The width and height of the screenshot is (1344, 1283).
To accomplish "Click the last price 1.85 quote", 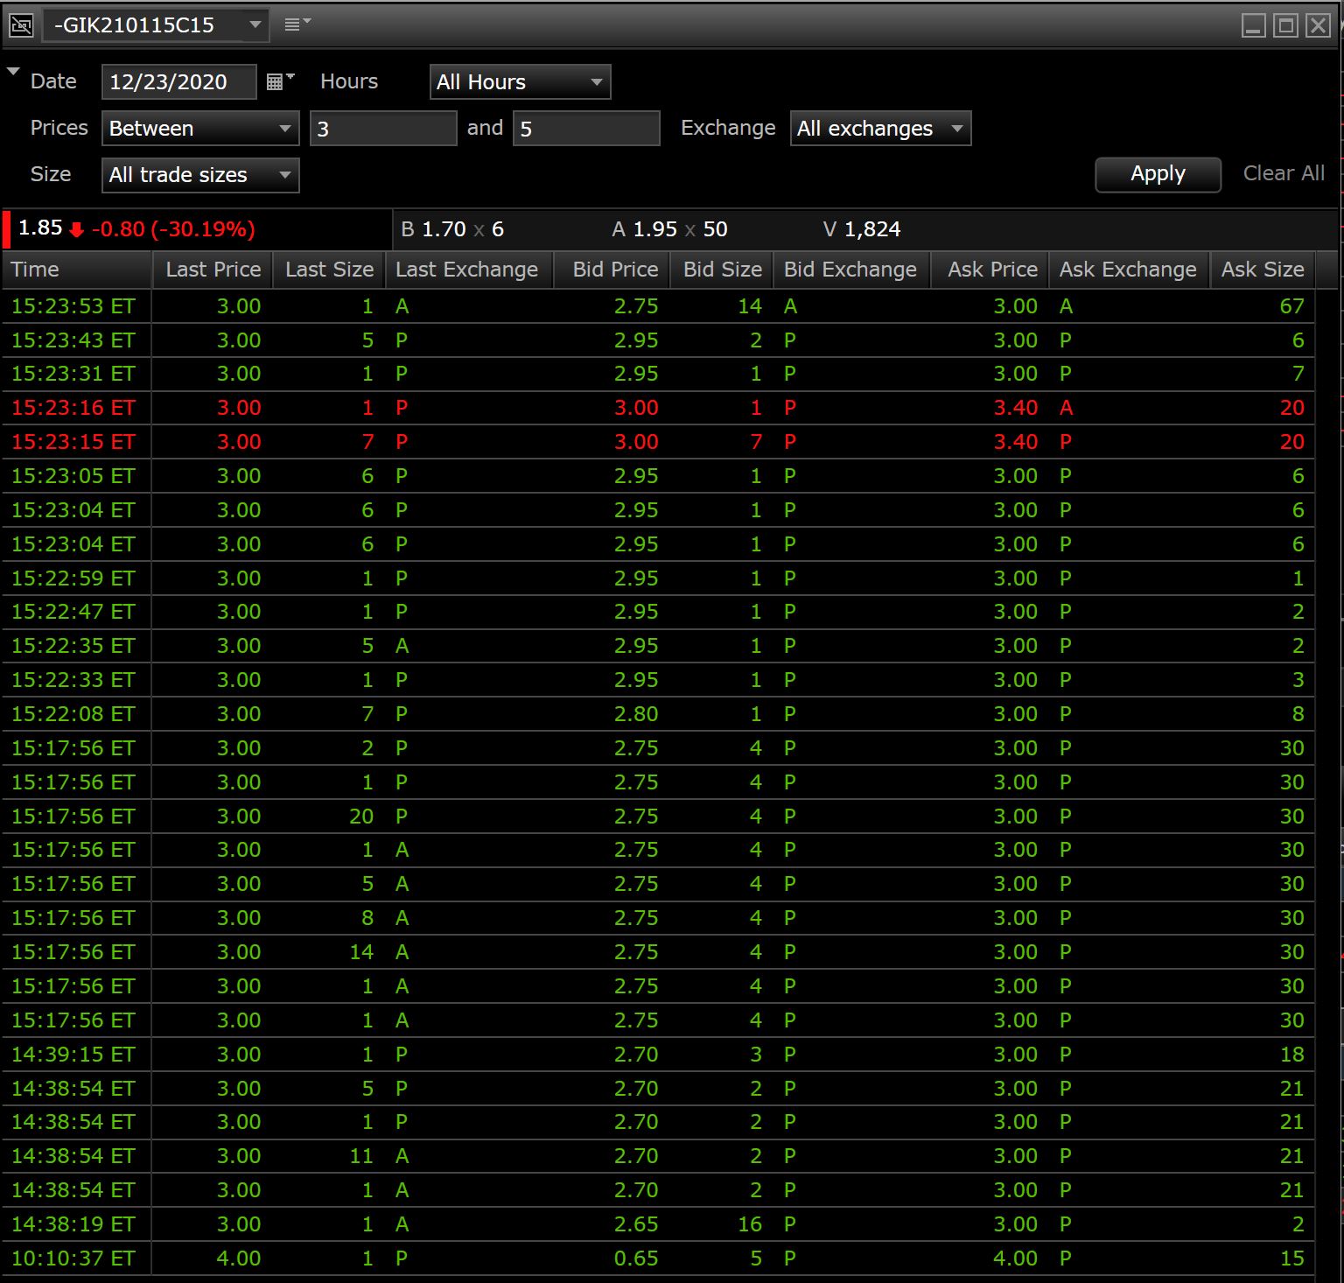I will 40,228.
